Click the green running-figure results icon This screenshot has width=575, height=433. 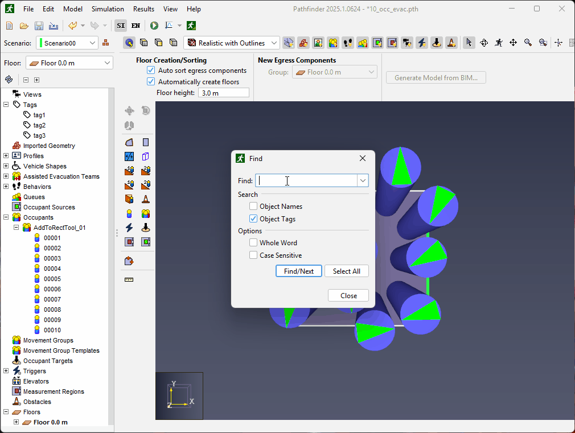(x=191, y=26)
